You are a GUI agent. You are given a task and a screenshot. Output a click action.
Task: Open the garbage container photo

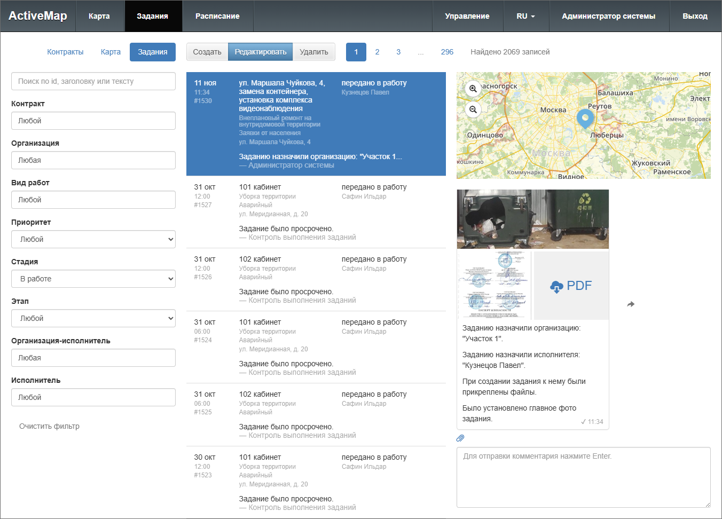point(532,219)
